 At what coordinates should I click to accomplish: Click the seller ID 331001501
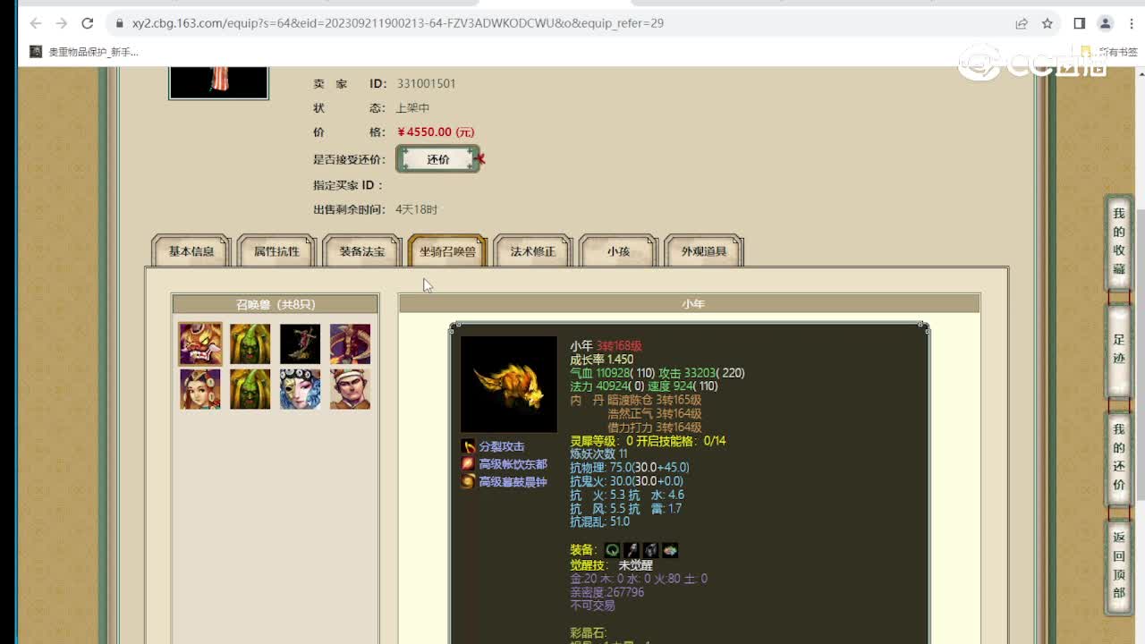[x=427, y=83]
